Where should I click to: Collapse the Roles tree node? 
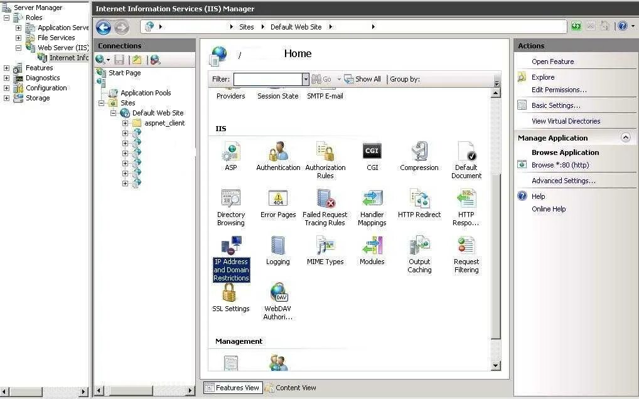pyautogui.click(x=6, y=18)
